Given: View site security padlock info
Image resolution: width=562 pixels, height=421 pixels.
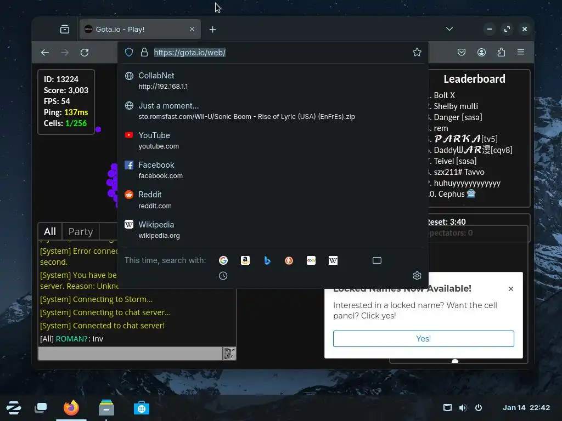Looking at the screenshot, I should pos(144,52).
